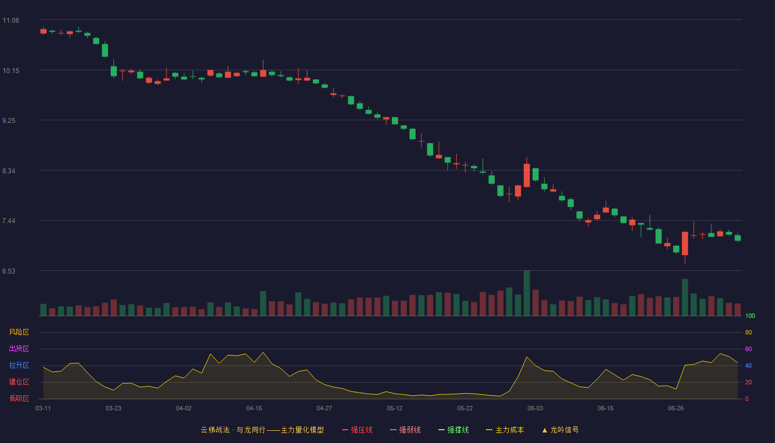Image resolution: width=775 pixels, height=443 pixels.
Task: Click the 云梯战法 主力量化模型 legend title
Action: coord(262,430)
